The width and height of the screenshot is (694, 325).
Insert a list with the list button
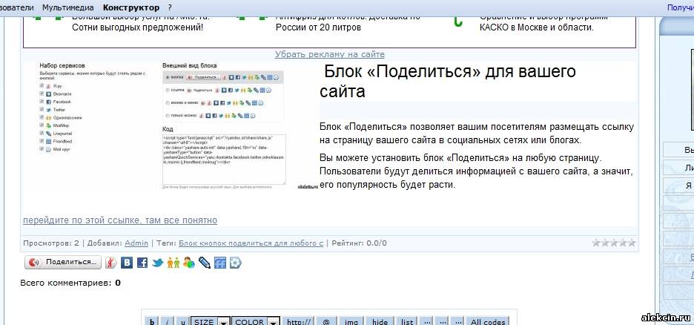coord(407,321)
